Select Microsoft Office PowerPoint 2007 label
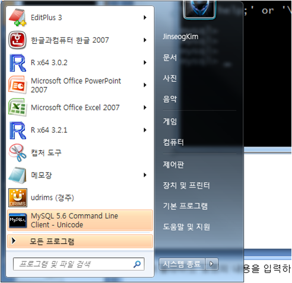 [76, 85]
